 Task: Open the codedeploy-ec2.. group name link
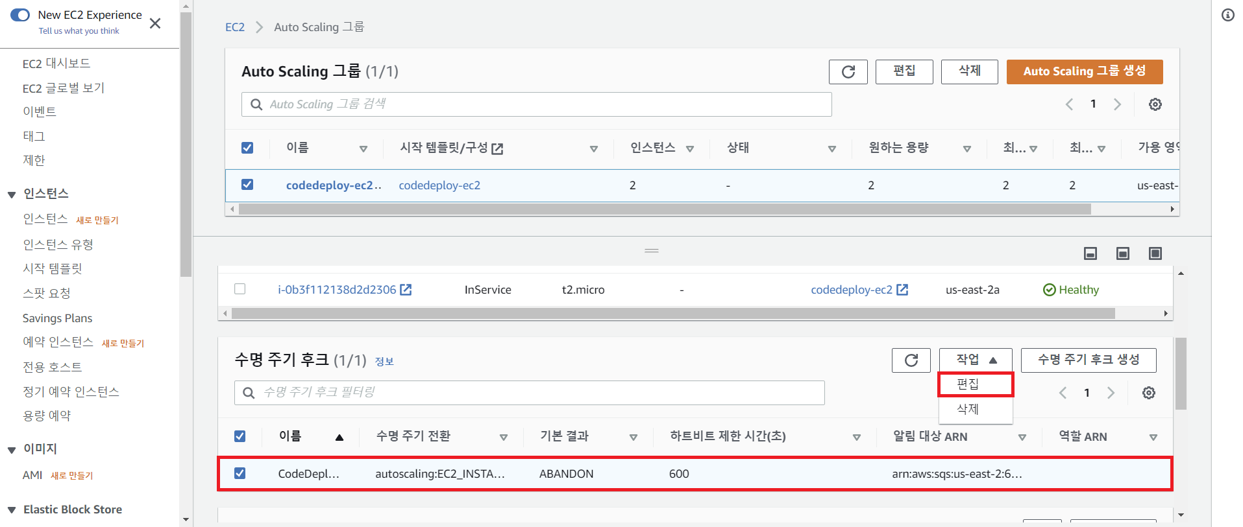(x=334, y=185)
